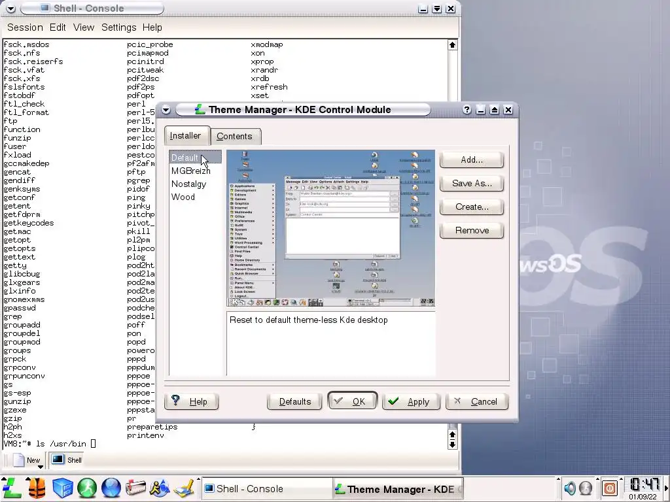Click the Console command prompt line
Image resolution: width=670 pixels, height=502 pixels.
tap(50, 444)
